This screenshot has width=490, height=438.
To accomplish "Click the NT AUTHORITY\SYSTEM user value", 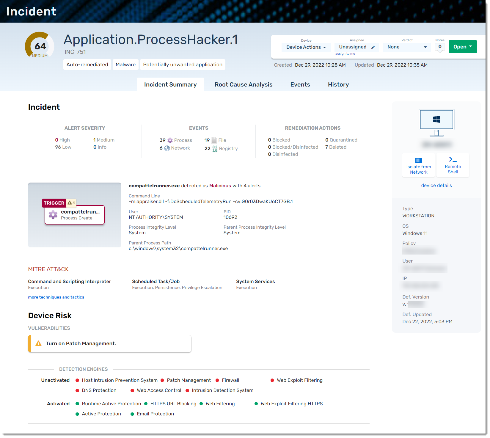I will pos(156,217).
